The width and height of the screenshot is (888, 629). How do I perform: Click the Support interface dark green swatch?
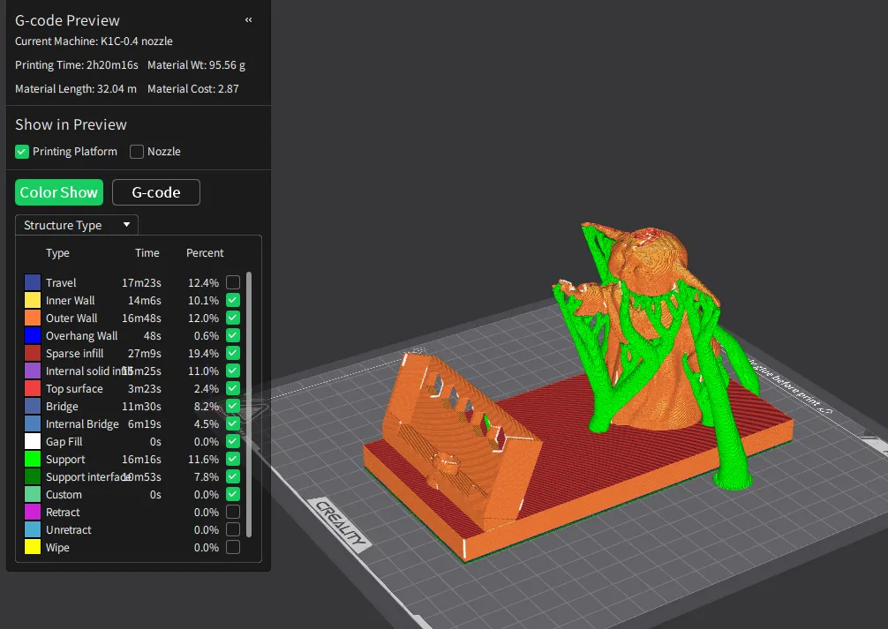pos(33,476)
